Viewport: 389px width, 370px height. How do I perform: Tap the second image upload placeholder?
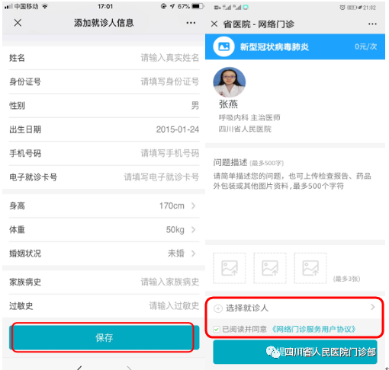tap(270, 268)
